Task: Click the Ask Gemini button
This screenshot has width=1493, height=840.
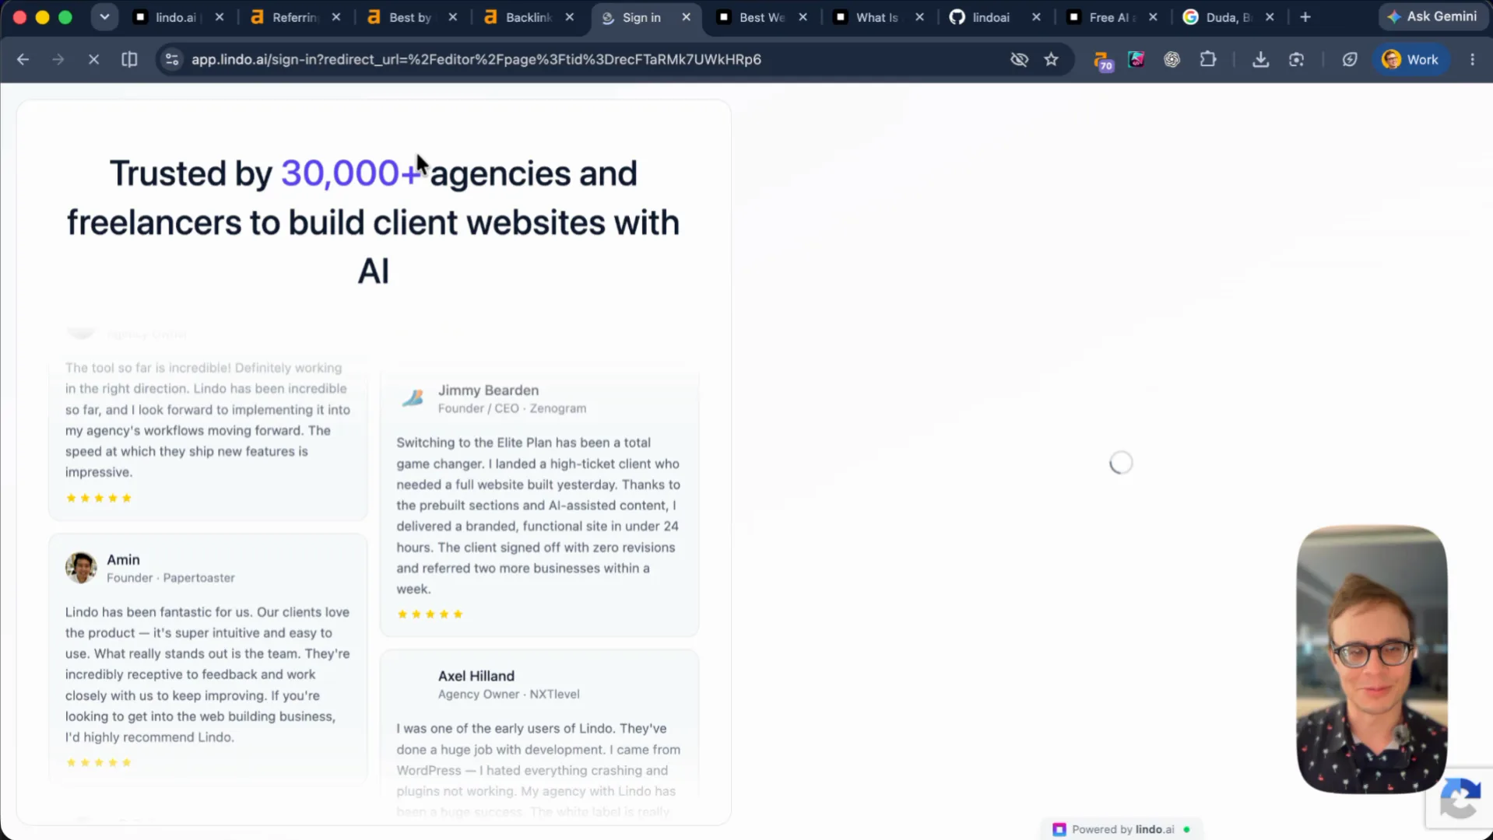Action: [1432, 16]
